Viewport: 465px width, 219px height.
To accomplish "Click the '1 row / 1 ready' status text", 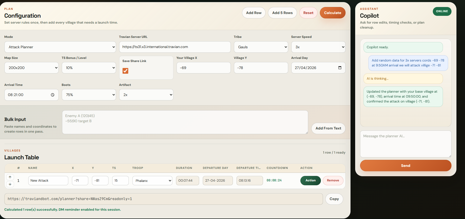I will [x=334, y=153].
